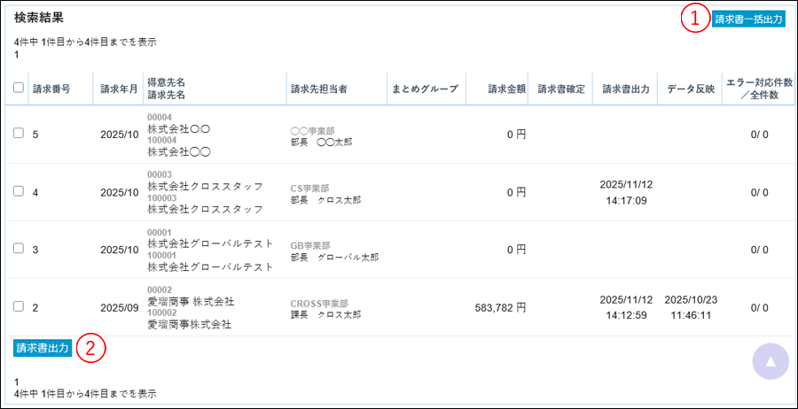Click the まとめグループ column header
This screenshot has height=409, width=798.
pyautogui.click(x=426, y=89)
